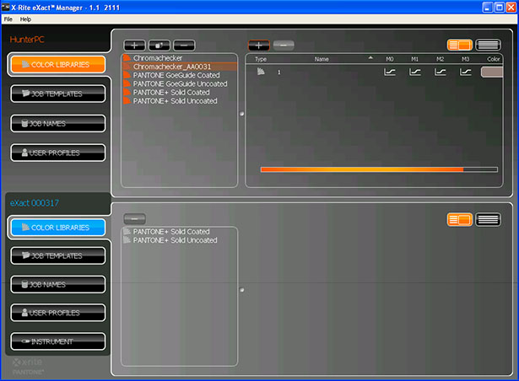Click the minus button in eXact device panel
Screen dimensions: 519x381
pos(134,218)
